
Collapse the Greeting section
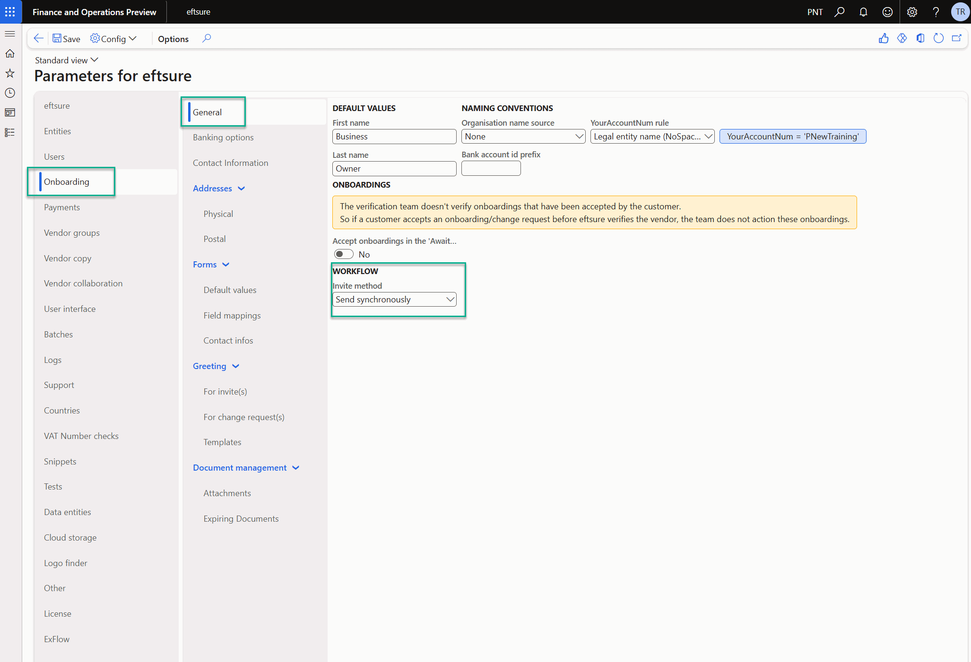(x=216, y=366)
